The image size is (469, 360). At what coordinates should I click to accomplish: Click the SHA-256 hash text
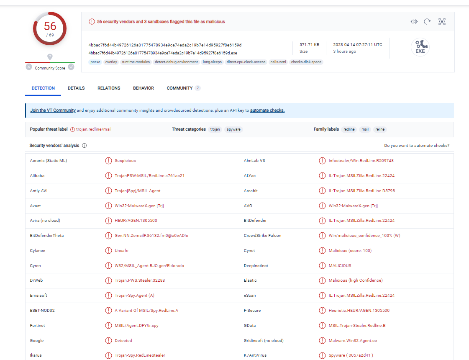point(165,45)
